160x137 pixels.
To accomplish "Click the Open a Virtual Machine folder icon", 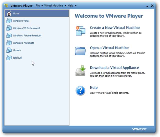I will 80,51.
